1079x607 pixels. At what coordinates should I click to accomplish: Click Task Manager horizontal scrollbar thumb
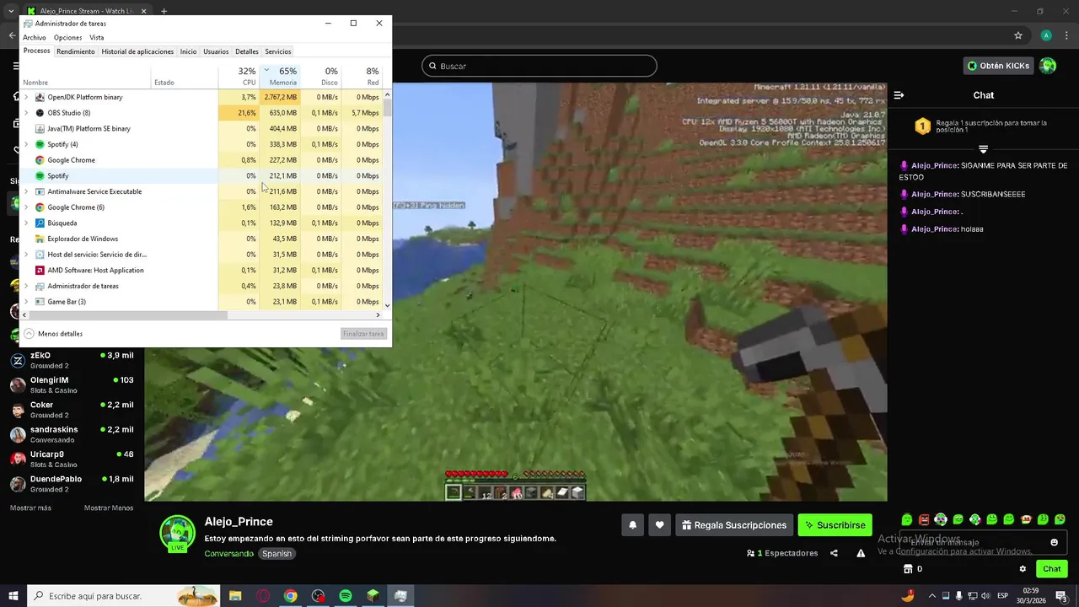click(x=128, y=314)
